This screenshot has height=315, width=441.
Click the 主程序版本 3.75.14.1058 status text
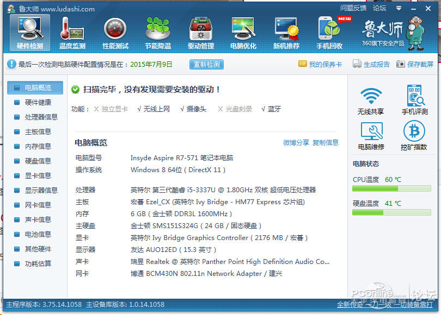[x=44, y=304]
